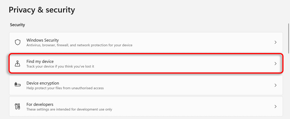Click the Privacy & security page heading
The width and height of the screenshot is (290, 119).
pyautogui.click(x=42, y=10)
